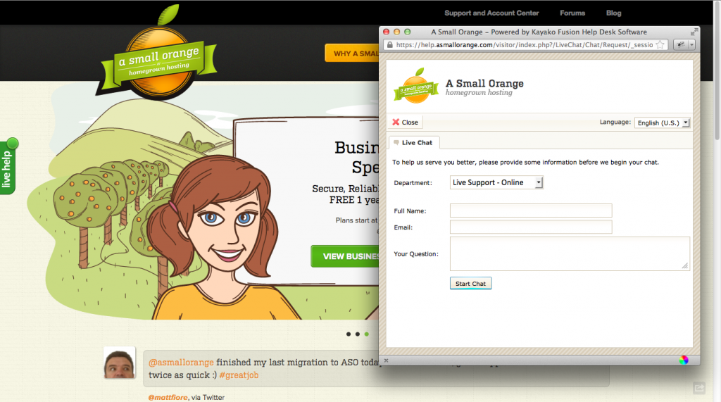The image size is (721, 402).
Task: Select the Live Chat tab
Action: point(414,143)
